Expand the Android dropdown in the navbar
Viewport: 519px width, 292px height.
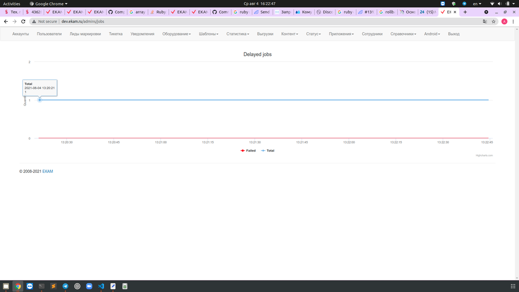(432, 34)
